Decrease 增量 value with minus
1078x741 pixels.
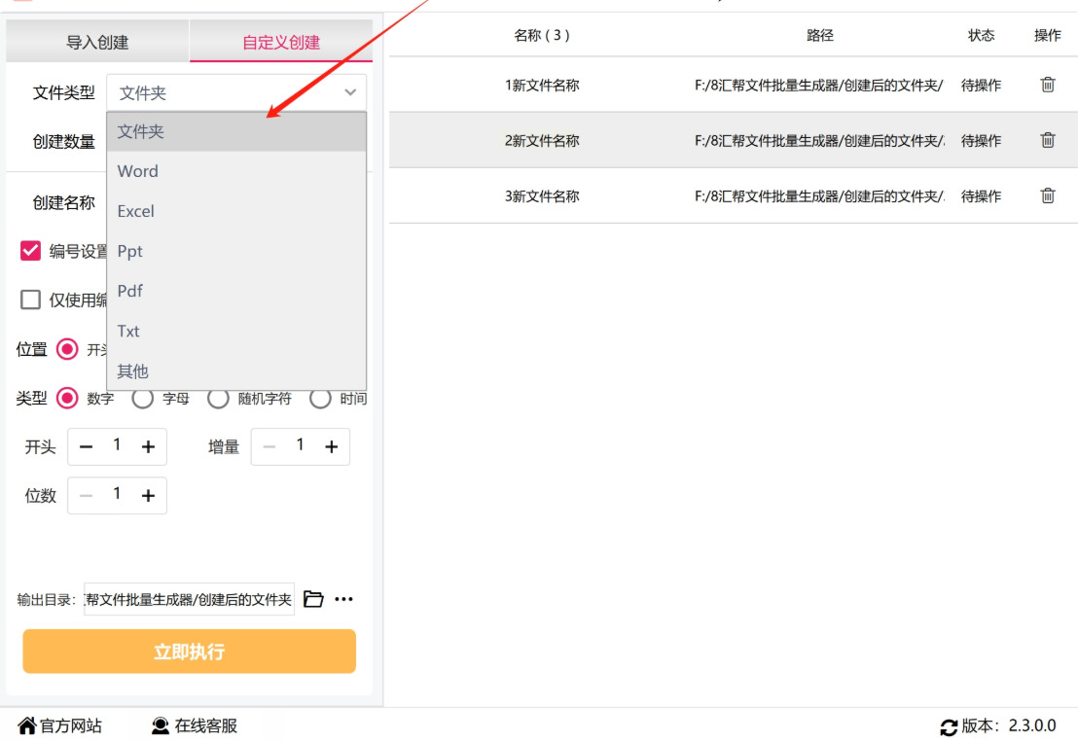click(269, 446)
